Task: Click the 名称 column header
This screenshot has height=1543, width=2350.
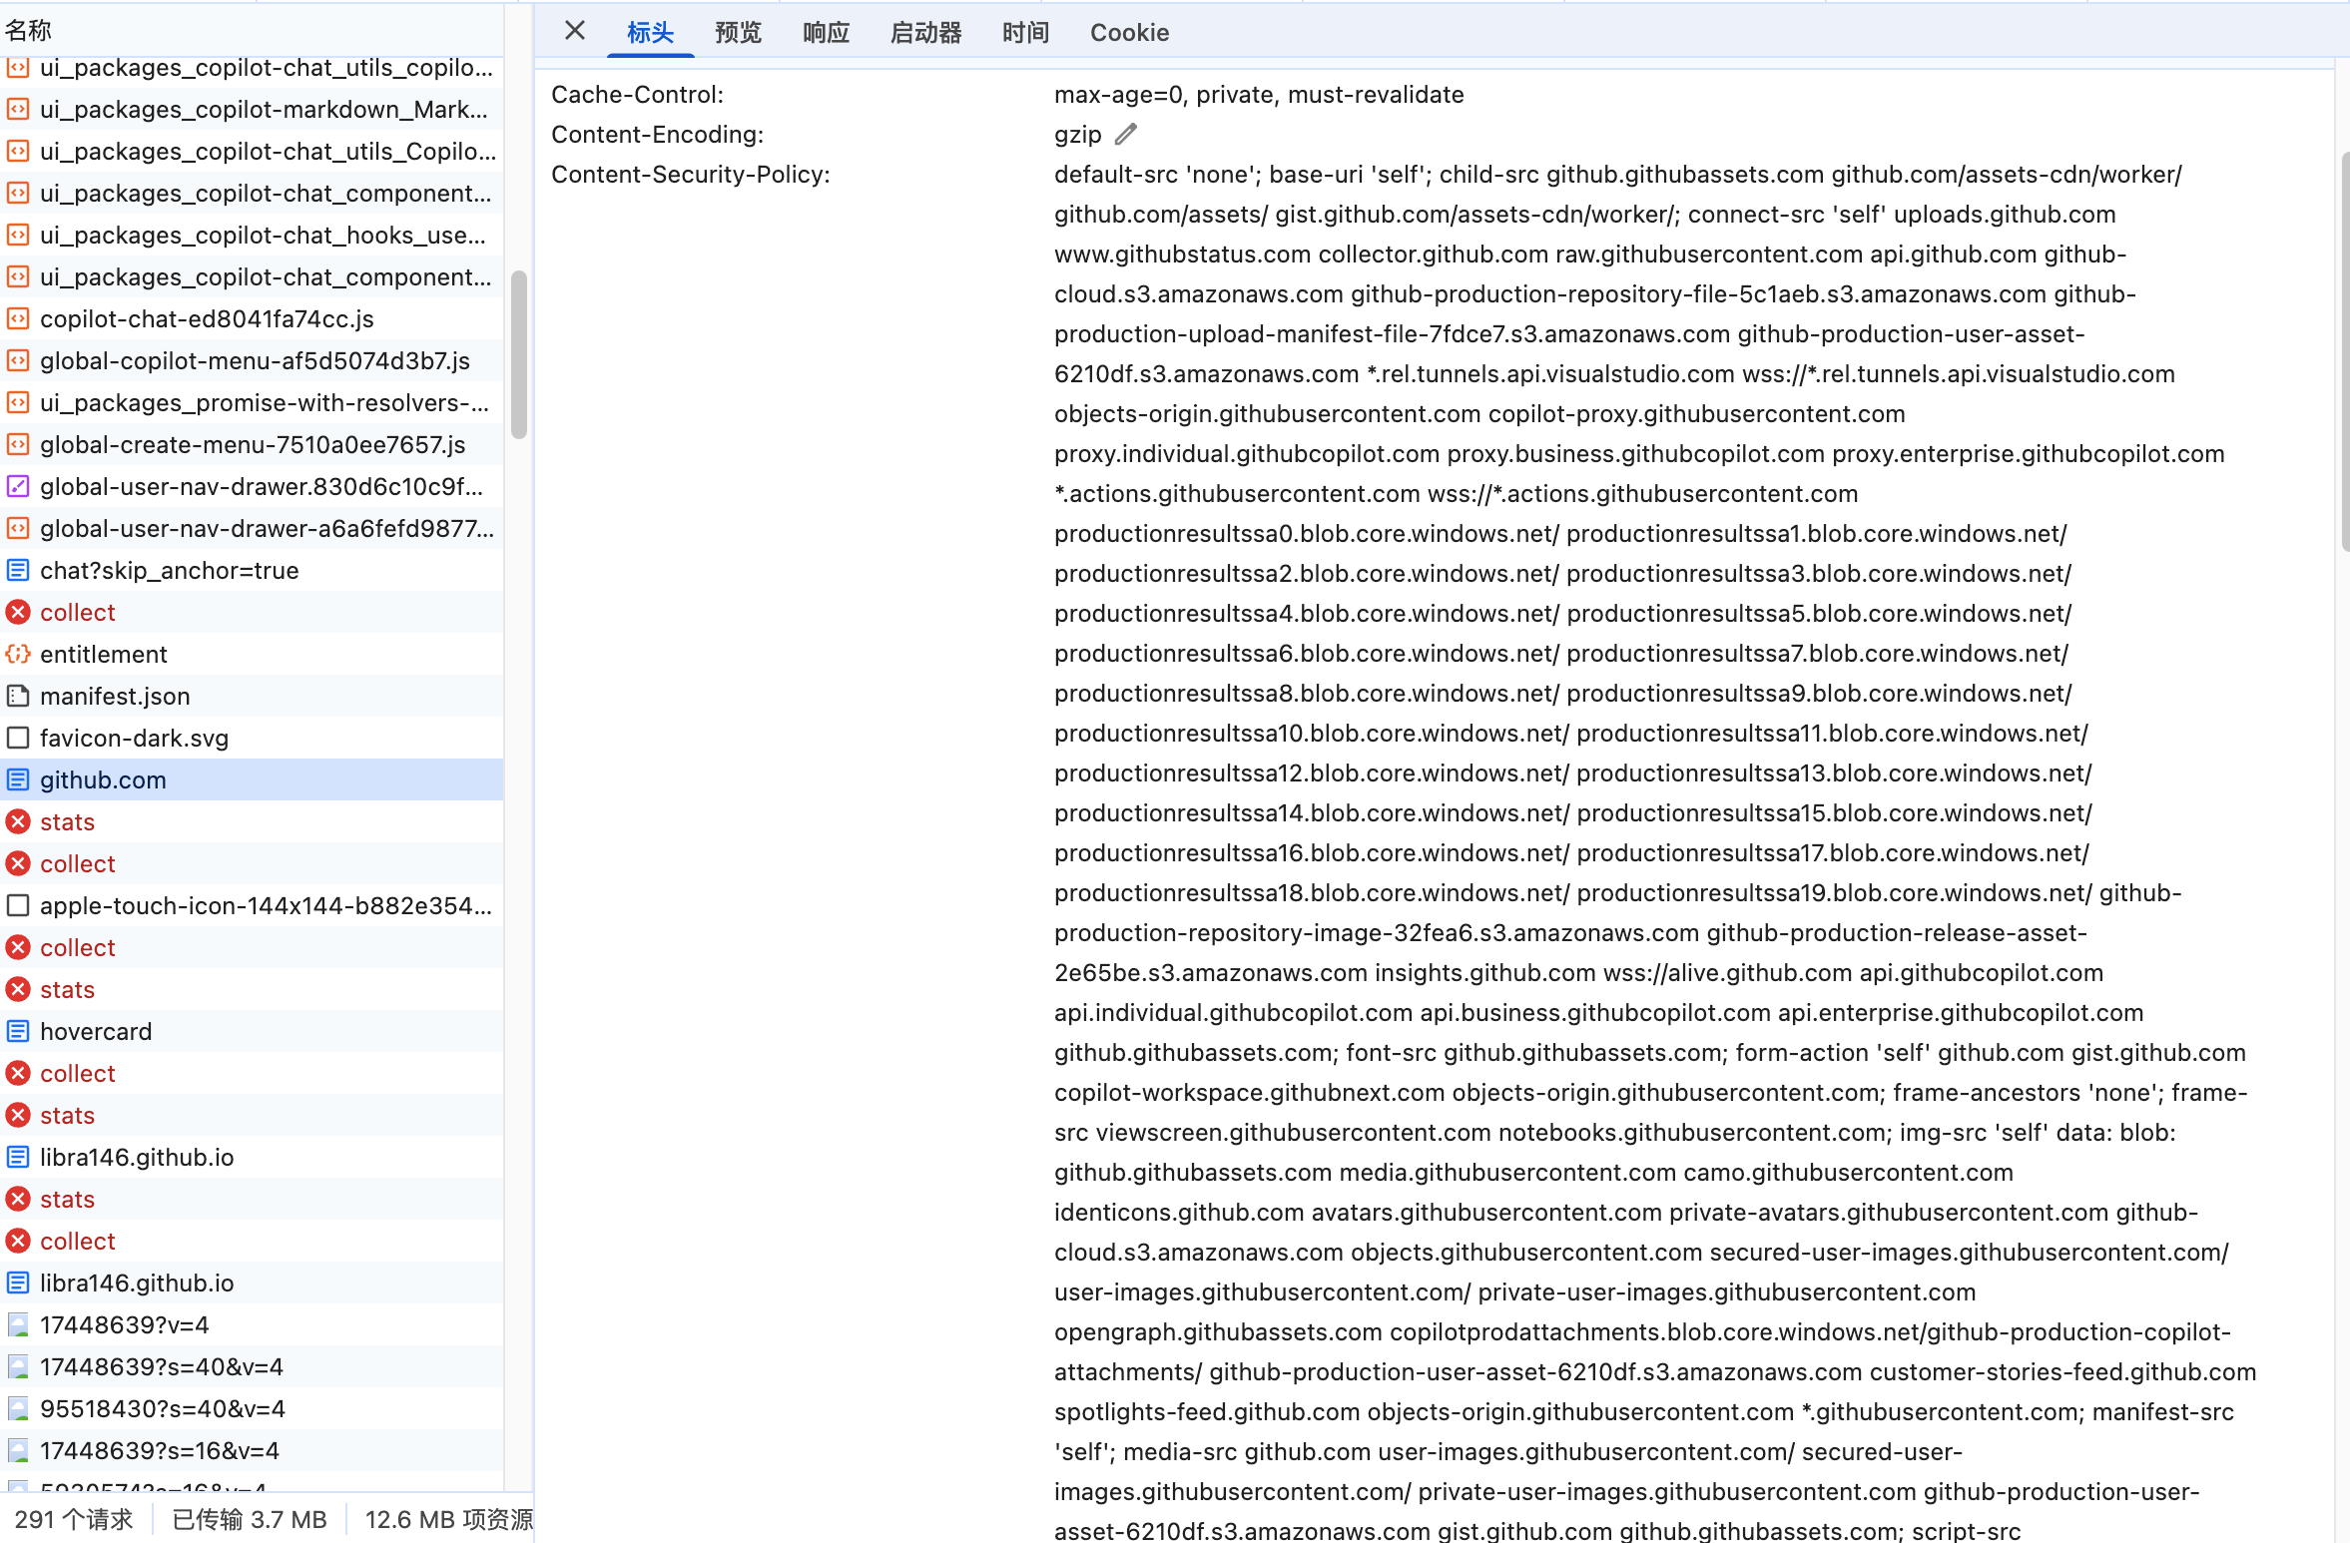Action: click(x=28, y=30)
